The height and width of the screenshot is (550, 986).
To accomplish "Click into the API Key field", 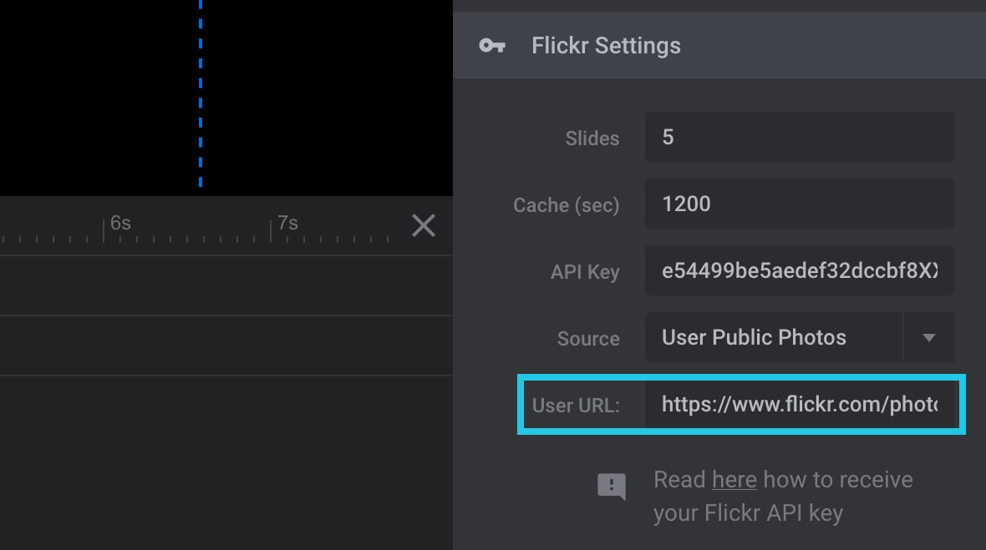I will 799,270.
